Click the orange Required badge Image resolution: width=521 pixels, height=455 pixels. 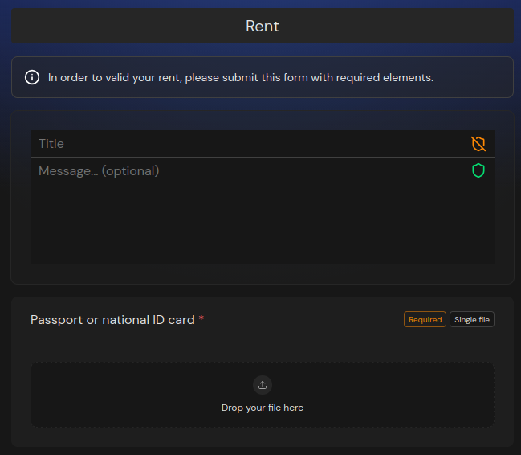(x=425, y=320)
